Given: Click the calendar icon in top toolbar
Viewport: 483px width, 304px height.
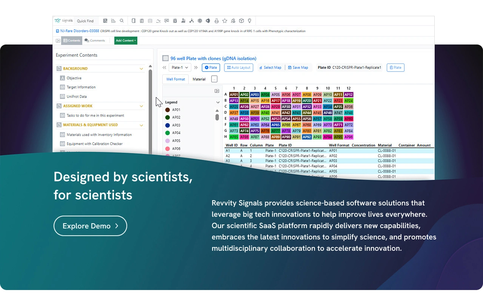Looking at the screenshot, I should pos(150,21).
